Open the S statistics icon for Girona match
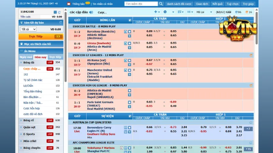The image size is (273, 153). click(x=130, y=48)
